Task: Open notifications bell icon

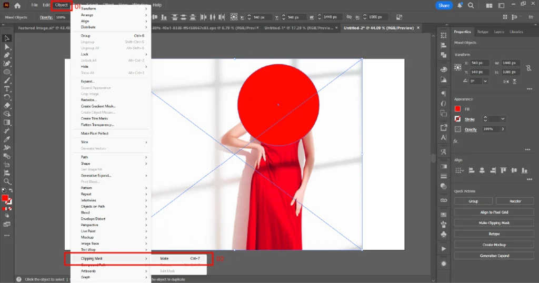Action: click(x=460, y=5)
